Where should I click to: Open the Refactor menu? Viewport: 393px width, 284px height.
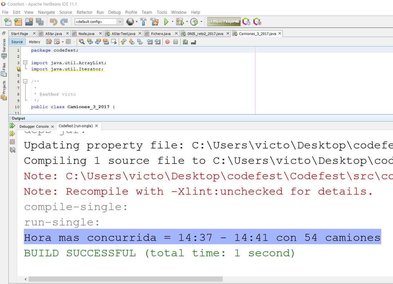pos(84,12)
